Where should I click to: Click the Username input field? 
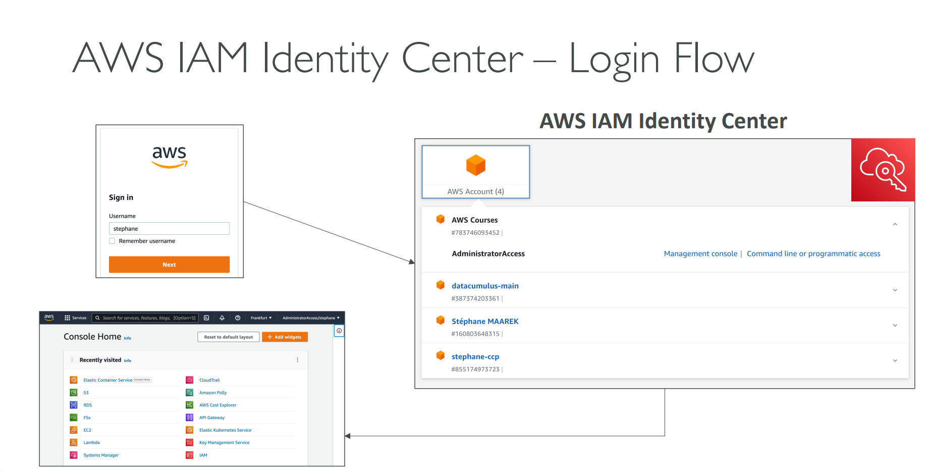point(169,229)
